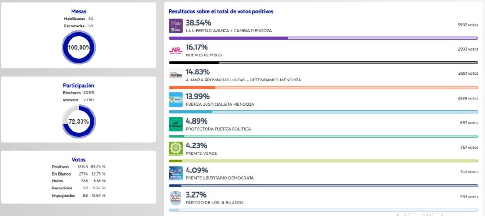Viewport: 485px width, 216px height.
Task: Select the LA LIBERTAD AVANZA + CAMBIA MENDOZA label
Action: coord(229,31)
